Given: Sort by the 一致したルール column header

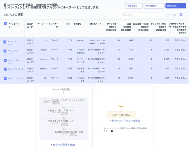Looking at the screenshot, I should pyautogui.click(x=95, y=24).
